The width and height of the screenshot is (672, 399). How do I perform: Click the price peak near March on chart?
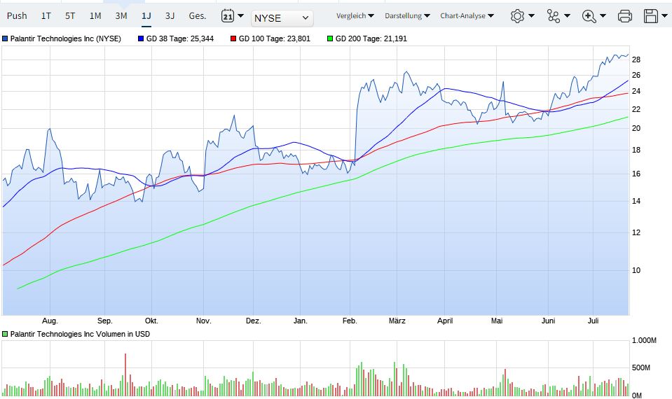[406, 72]
